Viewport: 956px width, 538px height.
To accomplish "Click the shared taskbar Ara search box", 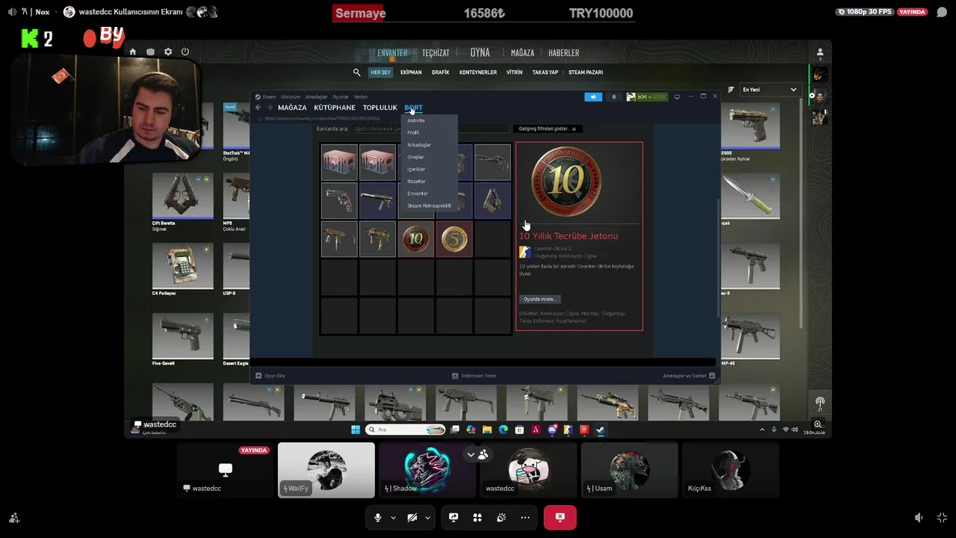I will (405, 430).
